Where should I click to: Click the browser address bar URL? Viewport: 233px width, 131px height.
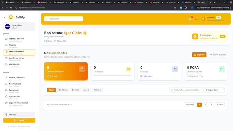[32, 8]
